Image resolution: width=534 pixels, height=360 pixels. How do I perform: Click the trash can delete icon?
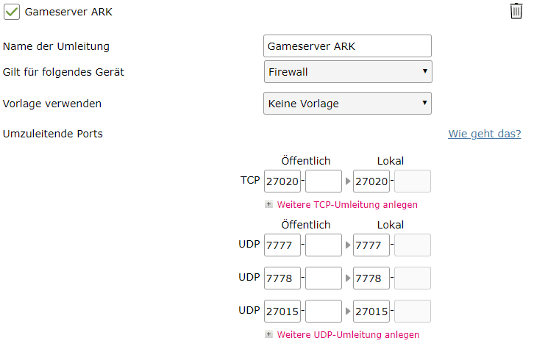click(x=516, y=11)
